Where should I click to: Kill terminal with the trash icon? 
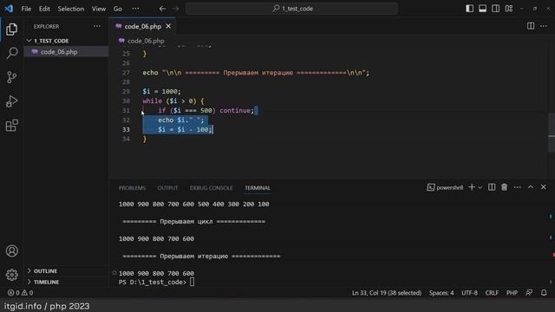[x=504, y=187]
